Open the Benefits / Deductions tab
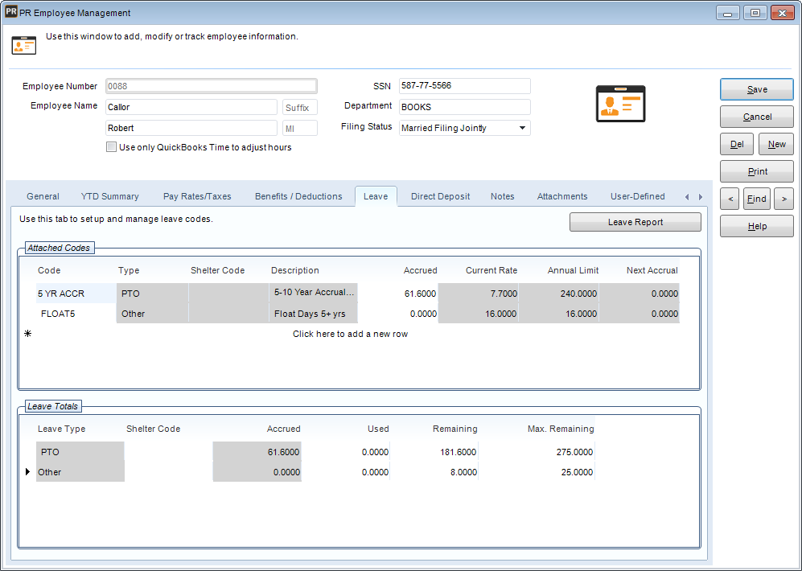The height and width of the screenshot is (571, 802). coord(298,196)
